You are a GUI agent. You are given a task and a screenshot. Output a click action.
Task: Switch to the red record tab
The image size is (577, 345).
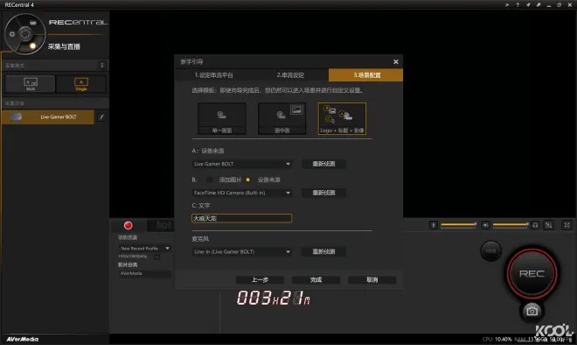click(128, 225)
